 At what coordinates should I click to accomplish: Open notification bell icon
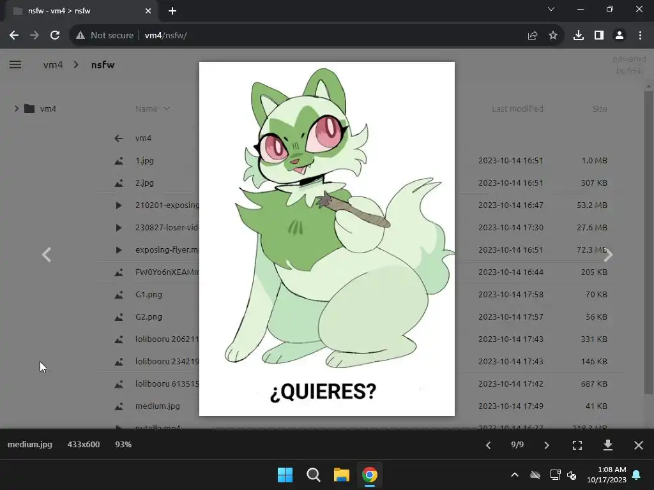pyautogui.click(x=637, y=475)
